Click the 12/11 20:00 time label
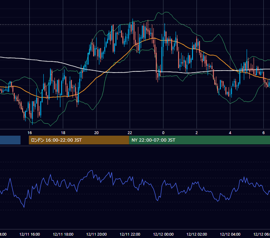This screenshot has width=270, height=238. 96,234
